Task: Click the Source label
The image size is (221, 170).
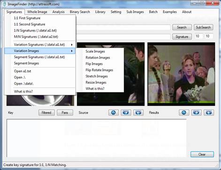Action: click(x=84, y=113)
